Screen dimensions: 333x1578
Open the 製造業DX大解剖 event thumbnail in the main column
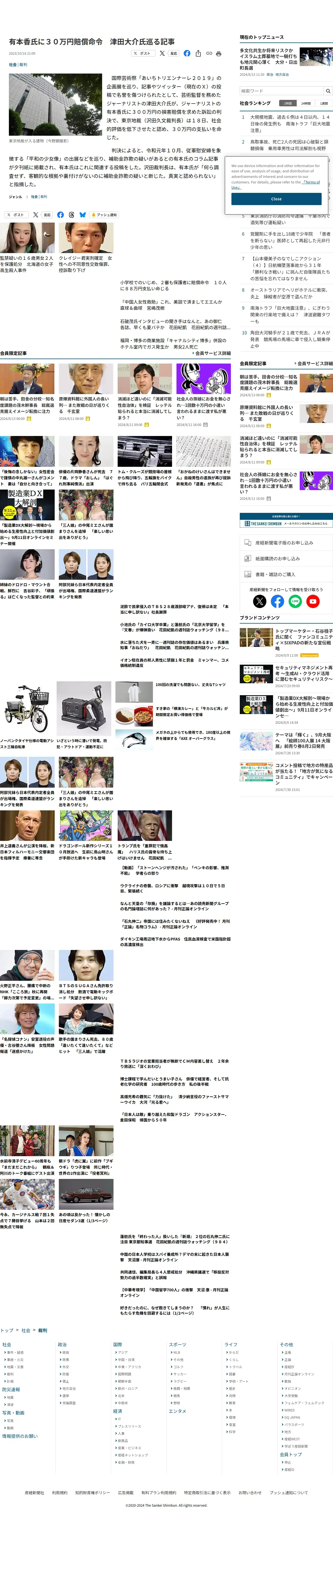[27, 505]
